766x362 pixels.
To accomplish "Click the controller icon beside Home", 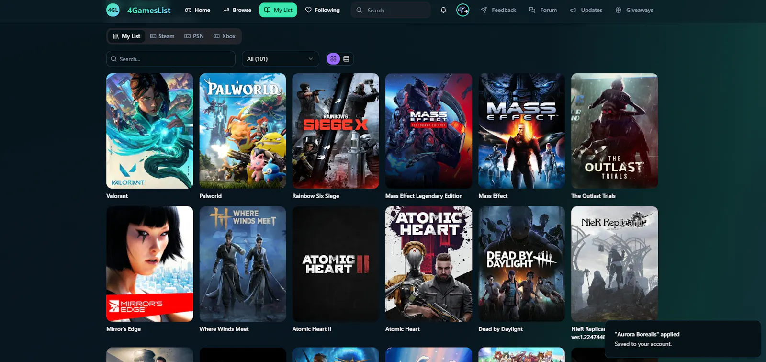I will click(x=188, y=10).
